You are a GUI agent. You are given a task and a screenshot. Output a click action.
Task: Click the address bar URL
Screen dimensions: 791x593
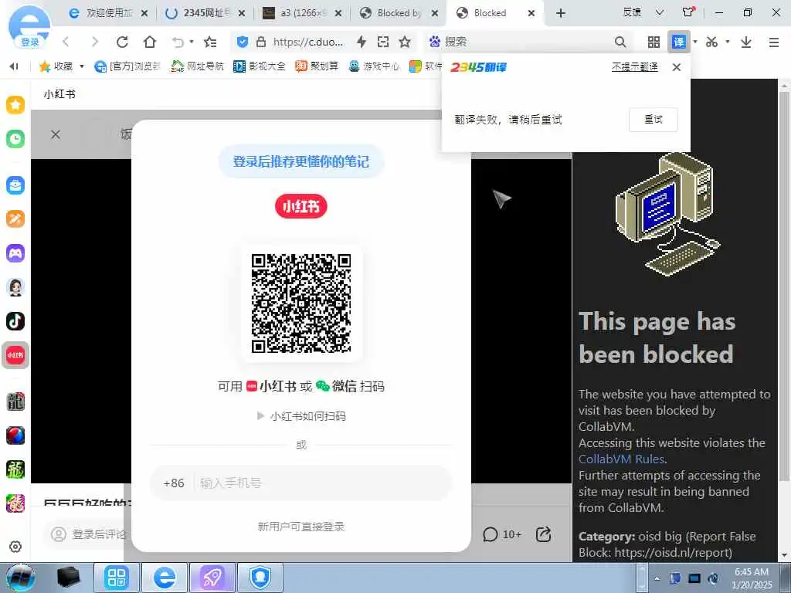[x=308, y=42]
